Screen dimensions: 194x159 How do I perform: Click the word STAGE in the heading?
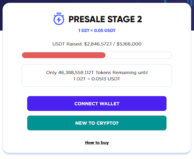pos(121,19)
